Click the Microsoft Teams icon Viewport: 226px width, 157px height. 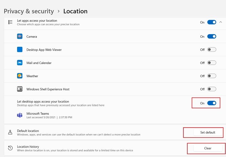tap(20, 115)
